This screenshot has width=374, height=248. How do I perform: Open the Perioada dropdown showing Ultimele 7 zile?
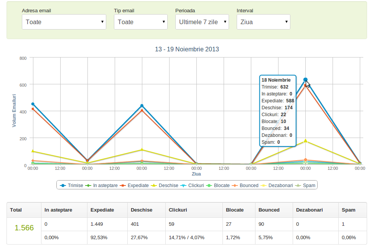click(x=202, y=22)
